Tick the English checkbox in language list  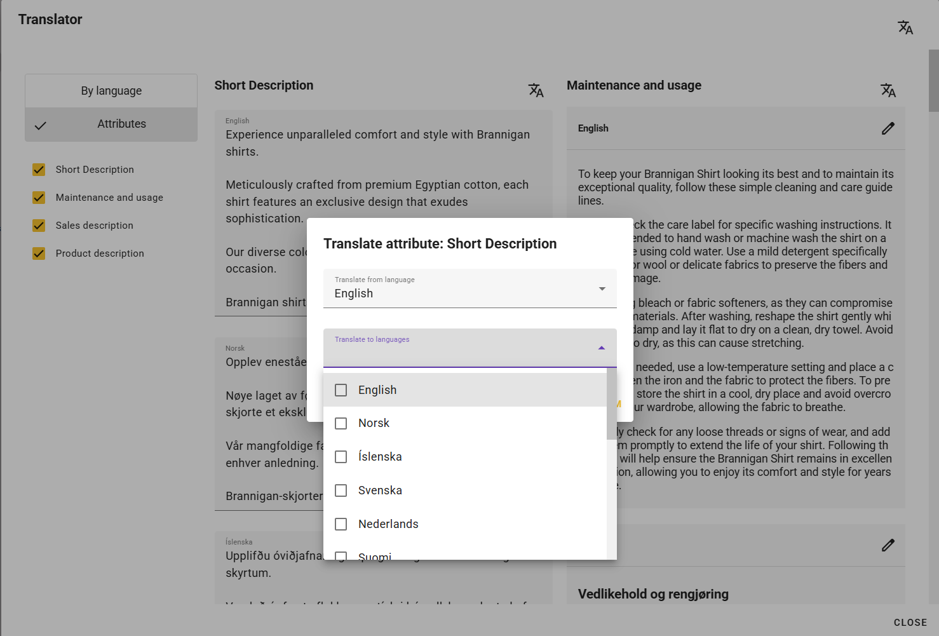point(341,390)
